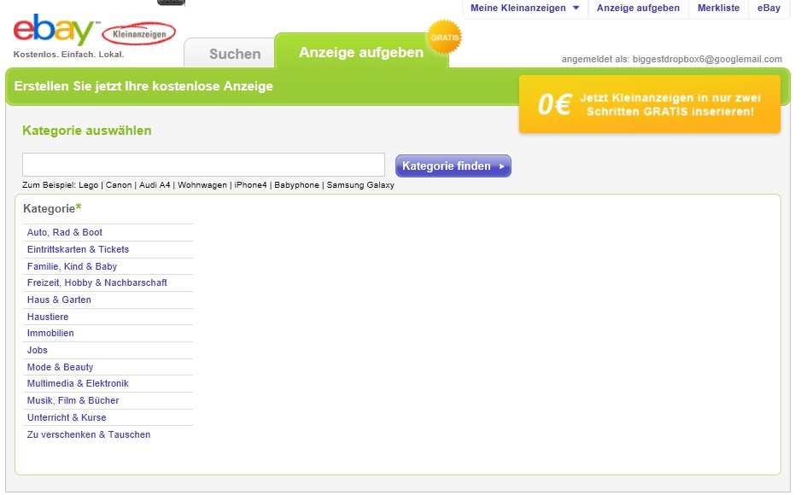
Task: Switch to the Suchen tab
Action: (x=235, y=54)
